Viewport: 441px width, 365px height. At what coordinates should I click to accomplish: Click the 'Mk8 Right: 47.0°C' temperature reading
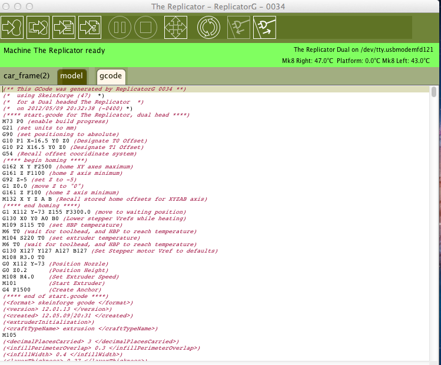tap(307, 61)
